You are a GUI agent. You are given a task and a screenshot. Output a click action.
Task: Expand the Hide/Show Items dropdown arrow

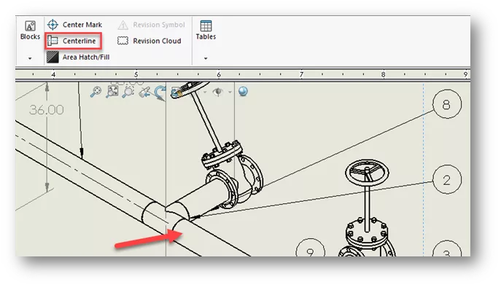point(230,93)
